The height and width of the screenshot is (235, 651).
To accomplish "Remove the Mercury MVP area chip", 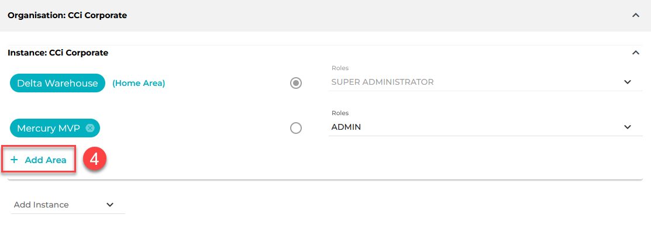I will click(x=89, y=128).
